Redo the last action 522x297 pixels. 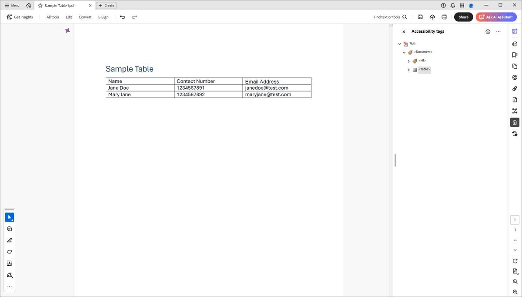[x=134, y=17]
